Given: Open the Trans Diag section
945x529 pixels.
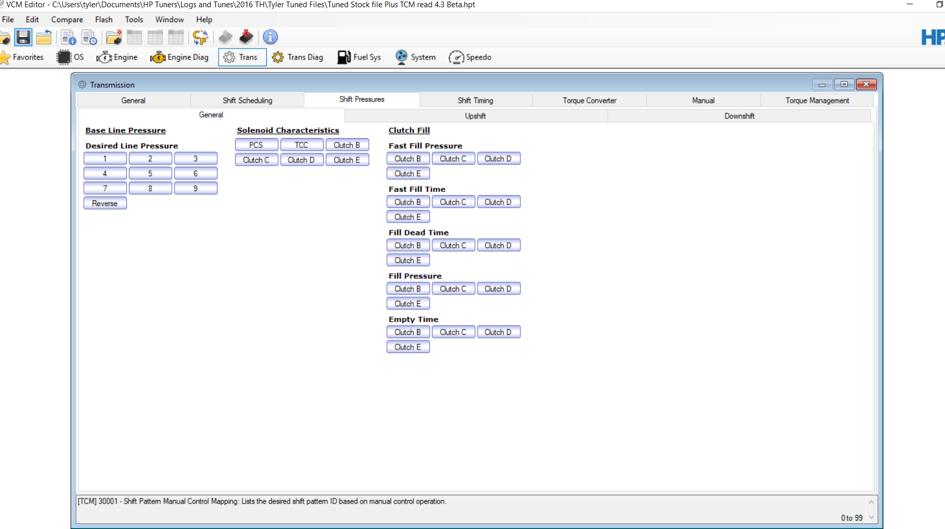Looking at the screenshot, I should [297, 57].
